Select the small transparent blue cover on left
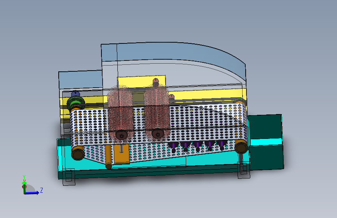337x218 pixels. (x=80, y=80)
